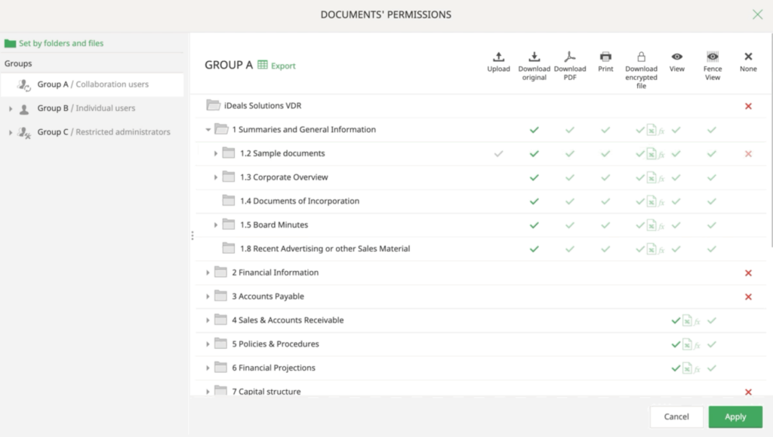Click the Print permission column icon
The height and width of the screenshot is (437, 773).
click(x=605, y=55)
